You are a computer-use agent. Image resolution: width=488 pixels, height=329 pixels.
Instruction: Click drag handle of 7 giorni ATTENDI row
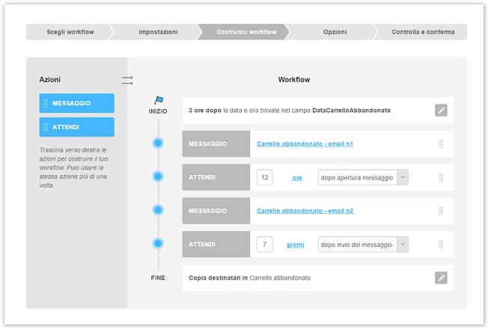(x=441, y=245)
